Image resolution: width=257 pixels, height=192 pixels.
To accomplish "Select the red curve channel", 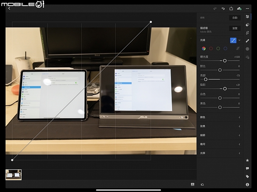I will pyautogui.click(x=211, y=48).
